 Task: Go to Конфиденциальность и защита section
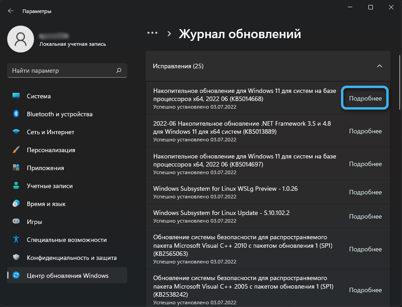point(72,258)
